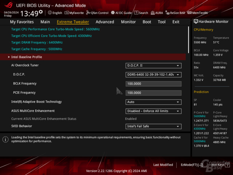The image size is (233, 175).
Task: Click the 04/26/2024 date
Action: tap(11, 12)
